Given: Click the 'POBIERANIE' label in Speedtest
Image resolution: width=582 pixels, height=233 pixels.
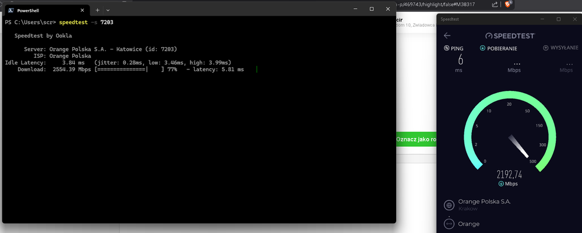Looking at the screenshot, I should 502,48.
